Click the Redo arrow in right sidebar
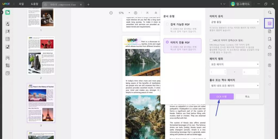278x139 pixels. (270, 84)
